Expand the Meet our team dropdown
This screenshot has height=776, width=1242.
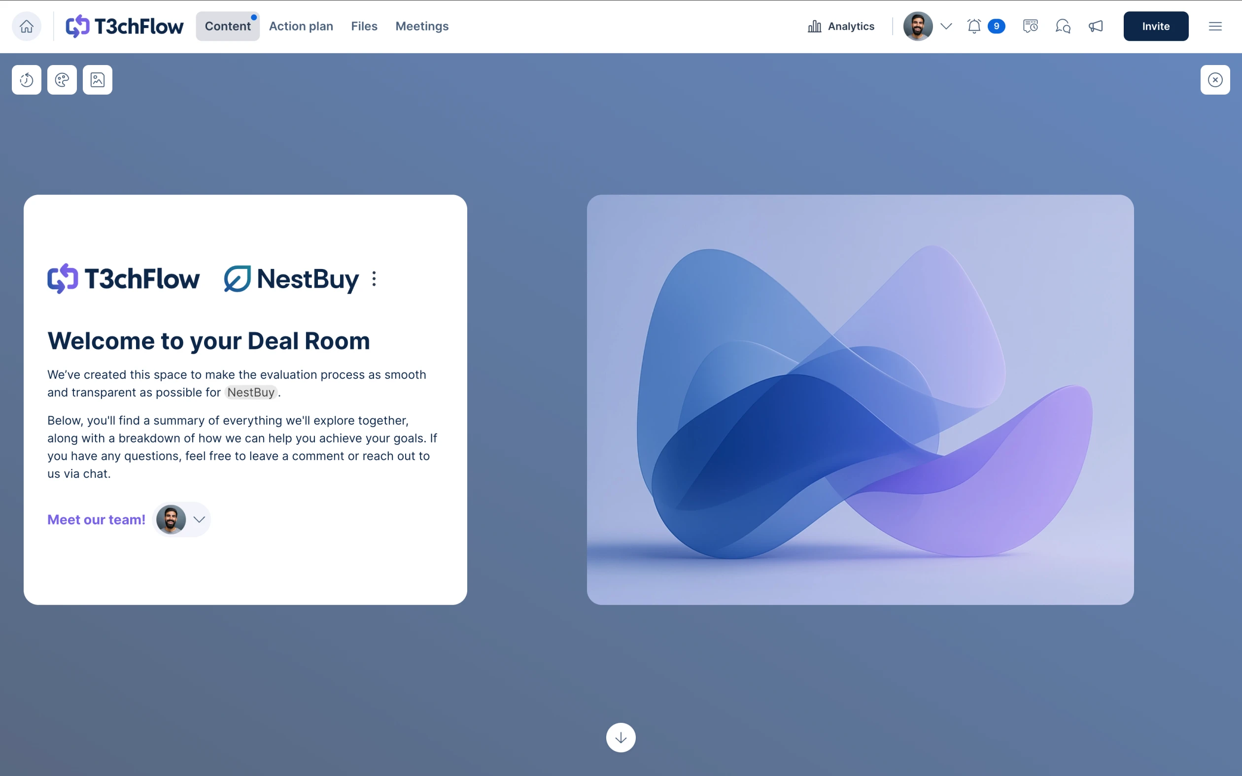[199, 519]
